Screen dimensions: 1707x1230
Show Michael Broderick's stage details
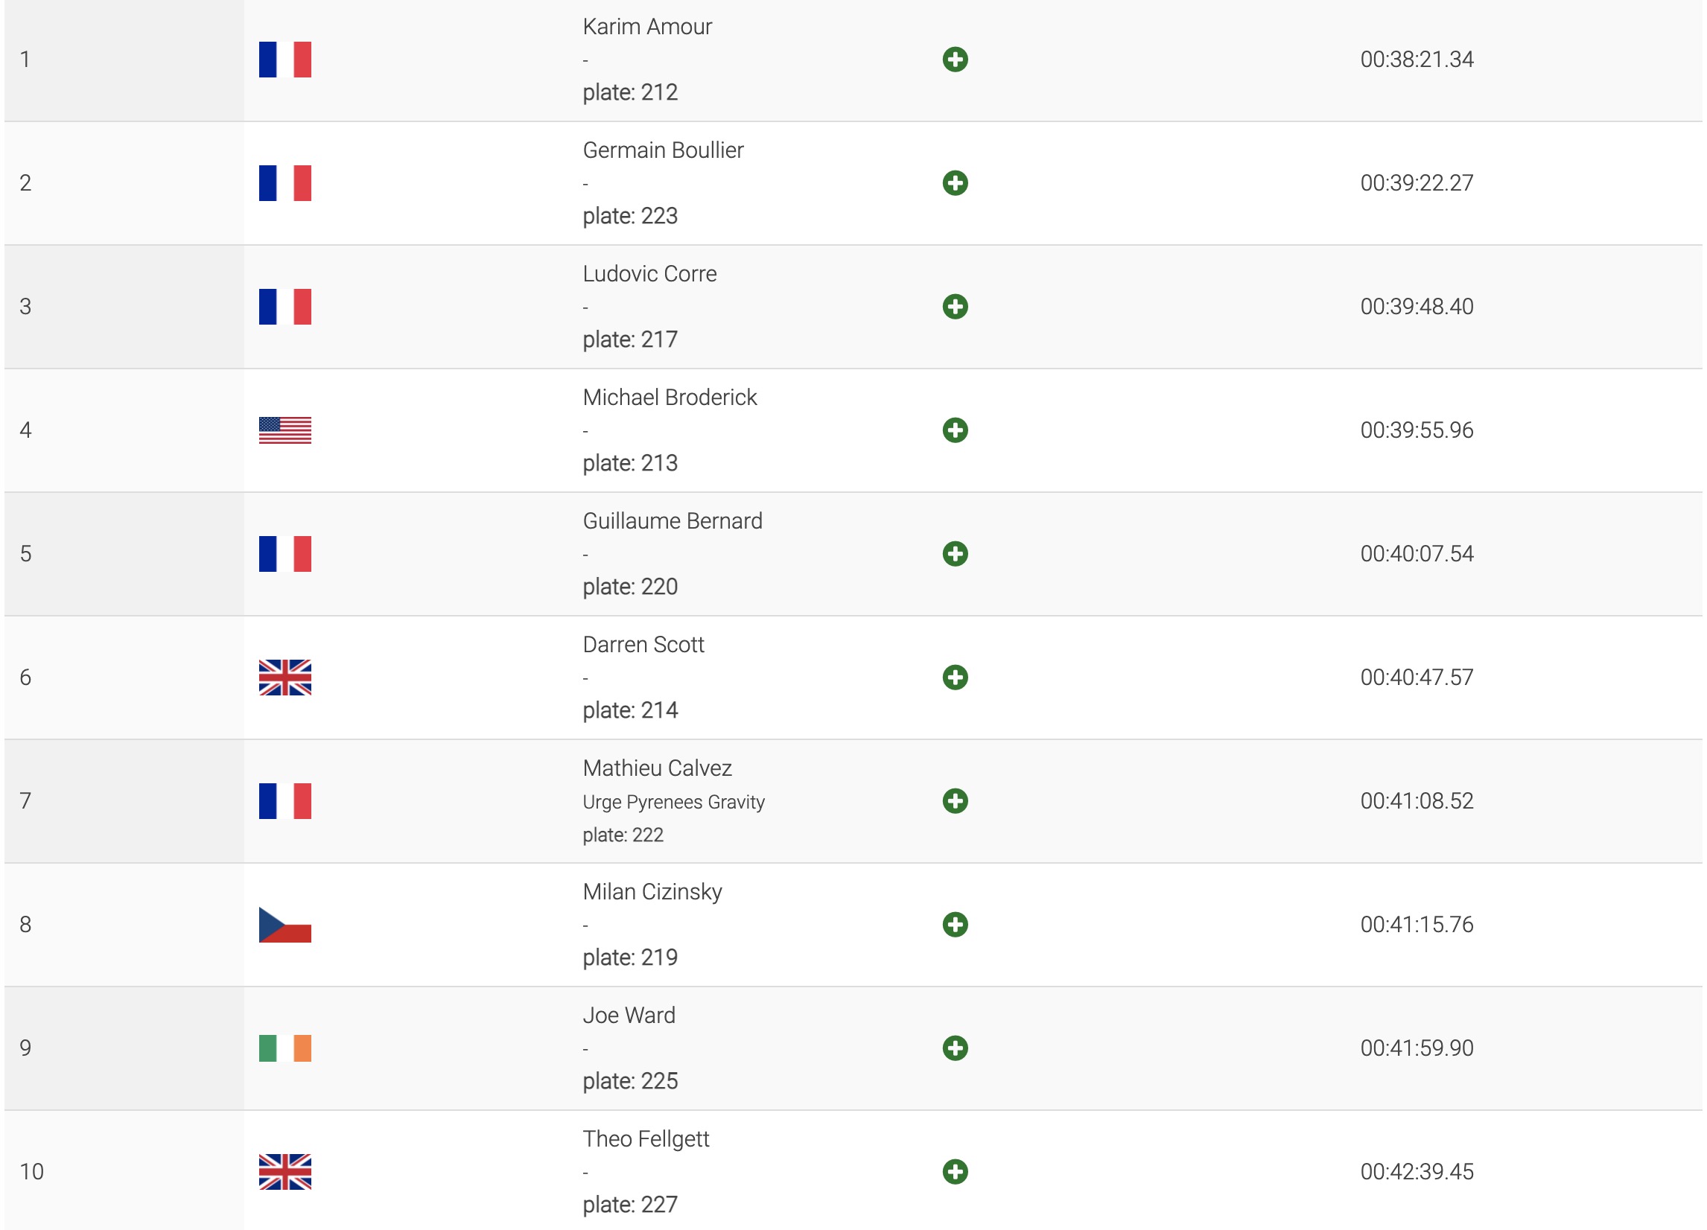(954, 430)
